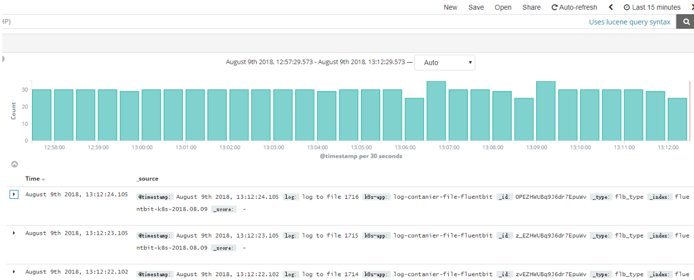This screenshot has width=694, height=280.
Task: Toggle Auto-refresh option
Action: tap(574, 7)
